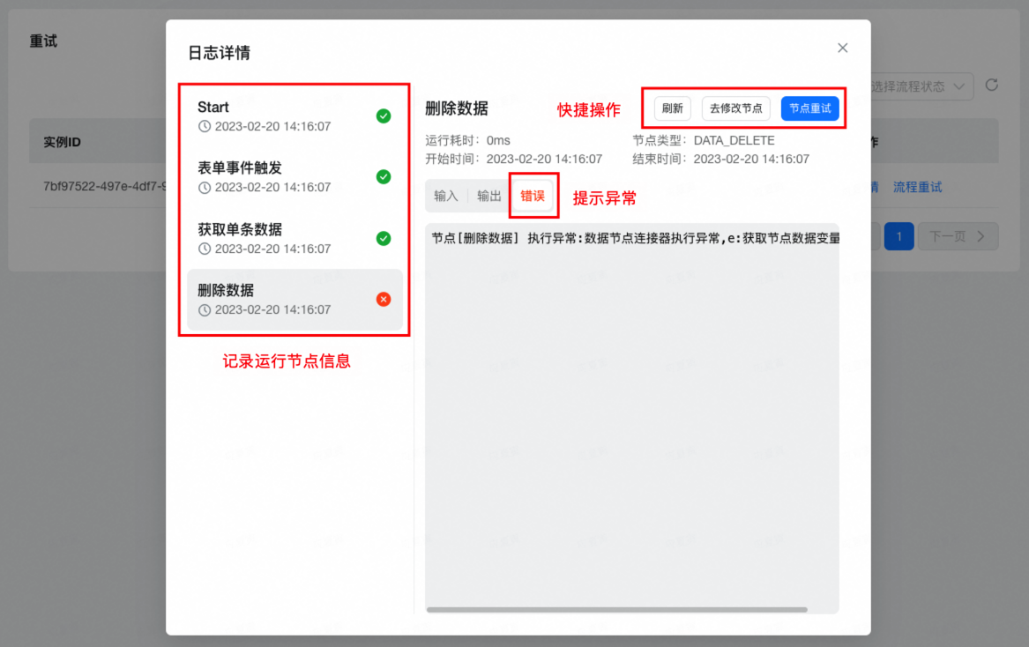Viewport: 1029px width, 647px height.
Task: Close the 日志详情 dialog with the X
Action: 842,48
